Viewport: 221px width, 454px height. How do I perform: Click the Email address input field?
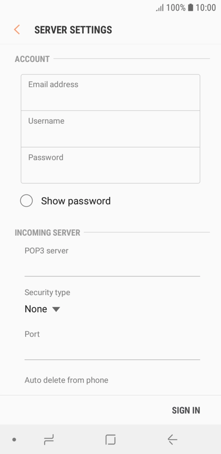[110, 92]
